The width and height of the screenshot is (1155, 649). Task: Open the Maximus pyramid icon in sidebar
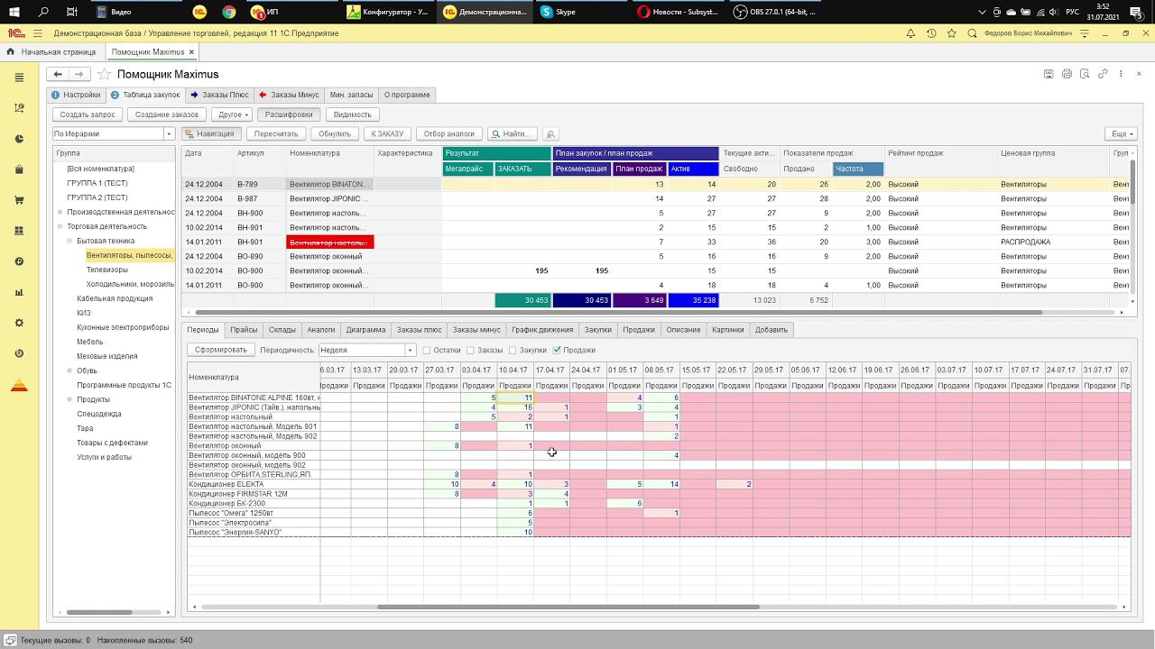[19, 386]
